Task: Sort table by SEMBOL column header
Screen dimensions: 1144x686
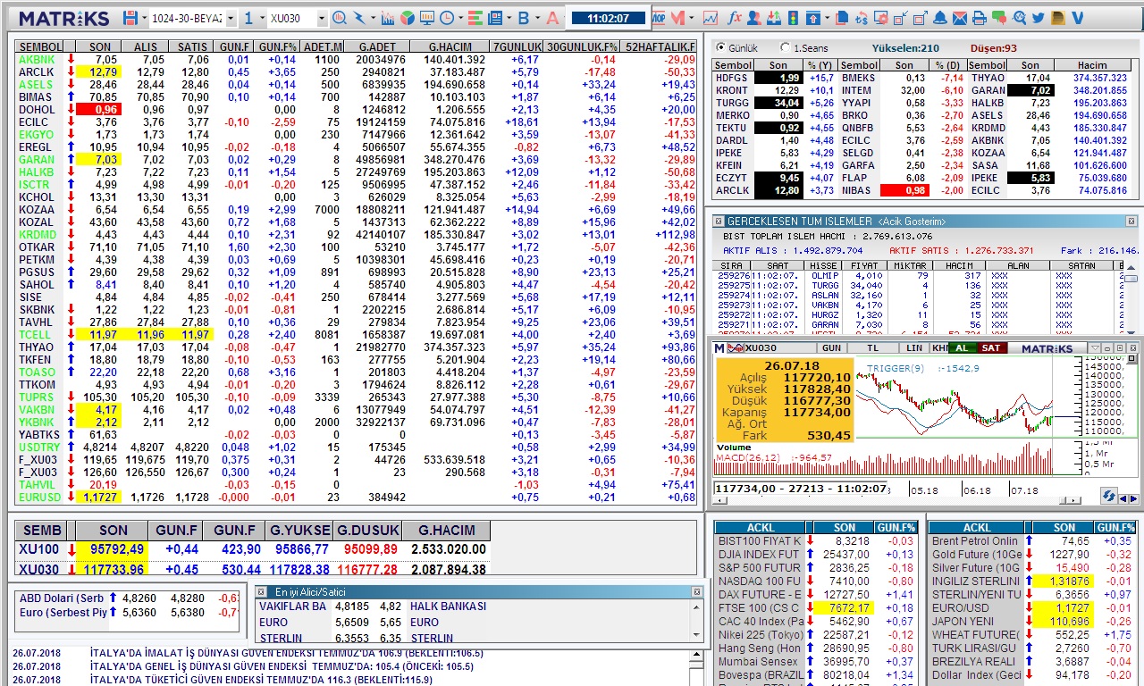Action: (x=40, y=46)
